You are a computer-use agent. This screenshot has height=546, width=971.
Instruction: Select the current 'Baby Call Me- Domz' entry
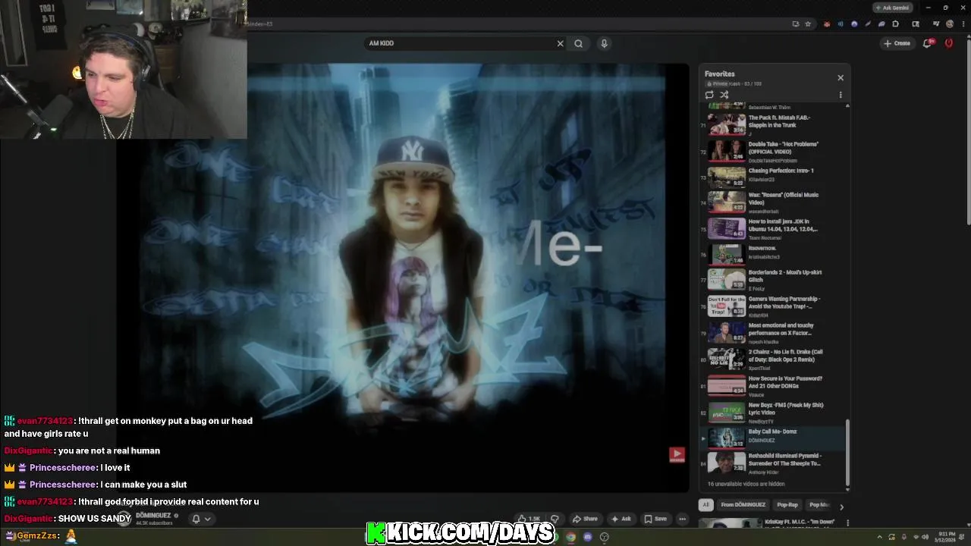click(774, 438)
